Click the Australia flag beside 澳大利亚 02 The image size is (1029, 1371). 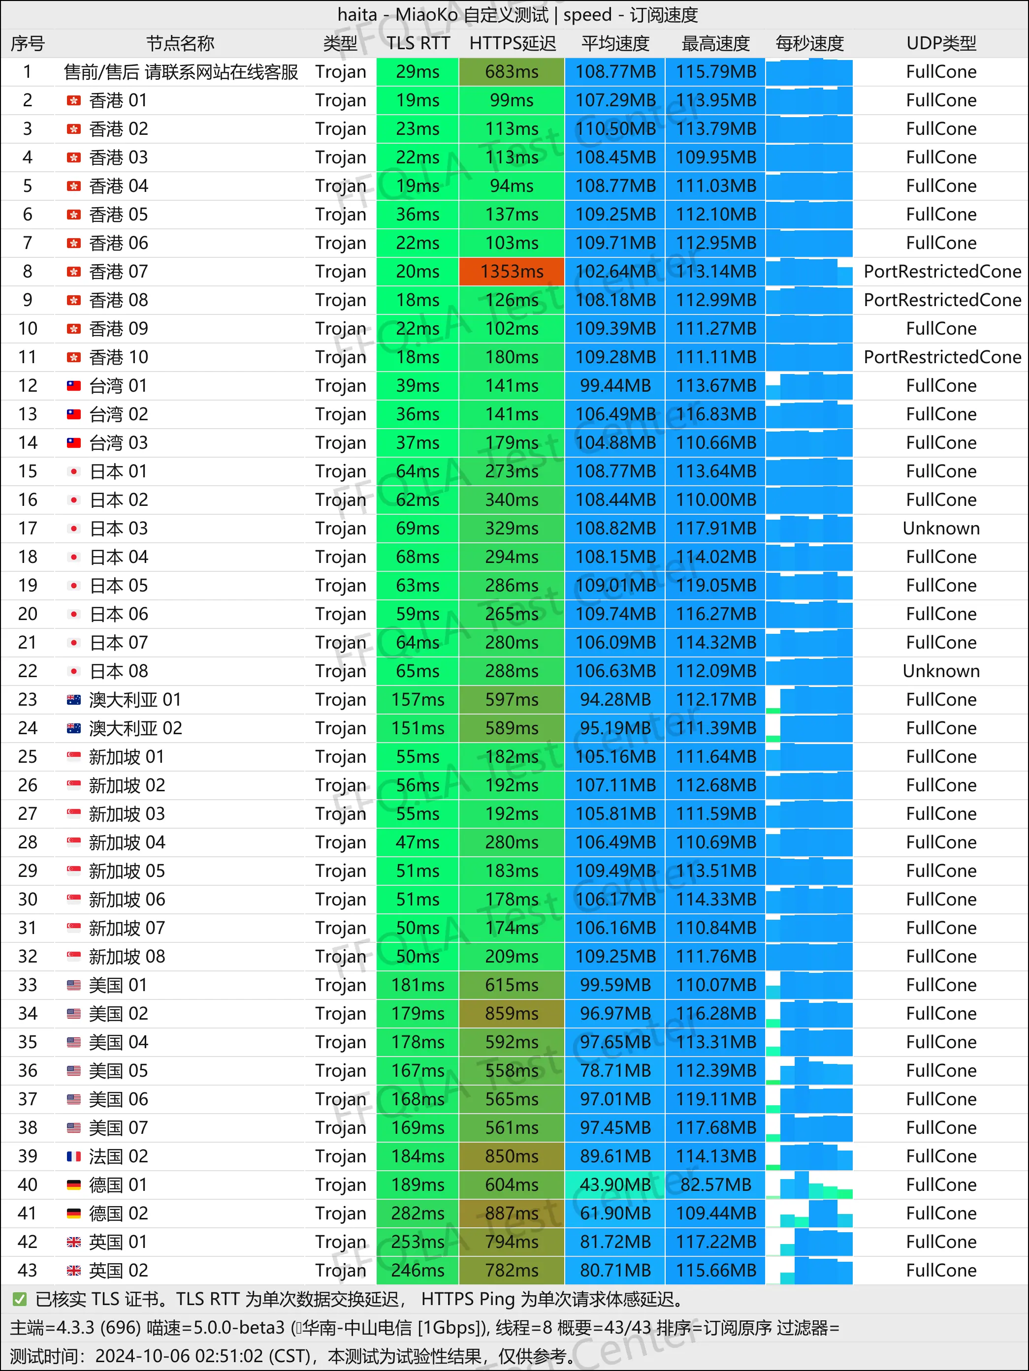74,728
